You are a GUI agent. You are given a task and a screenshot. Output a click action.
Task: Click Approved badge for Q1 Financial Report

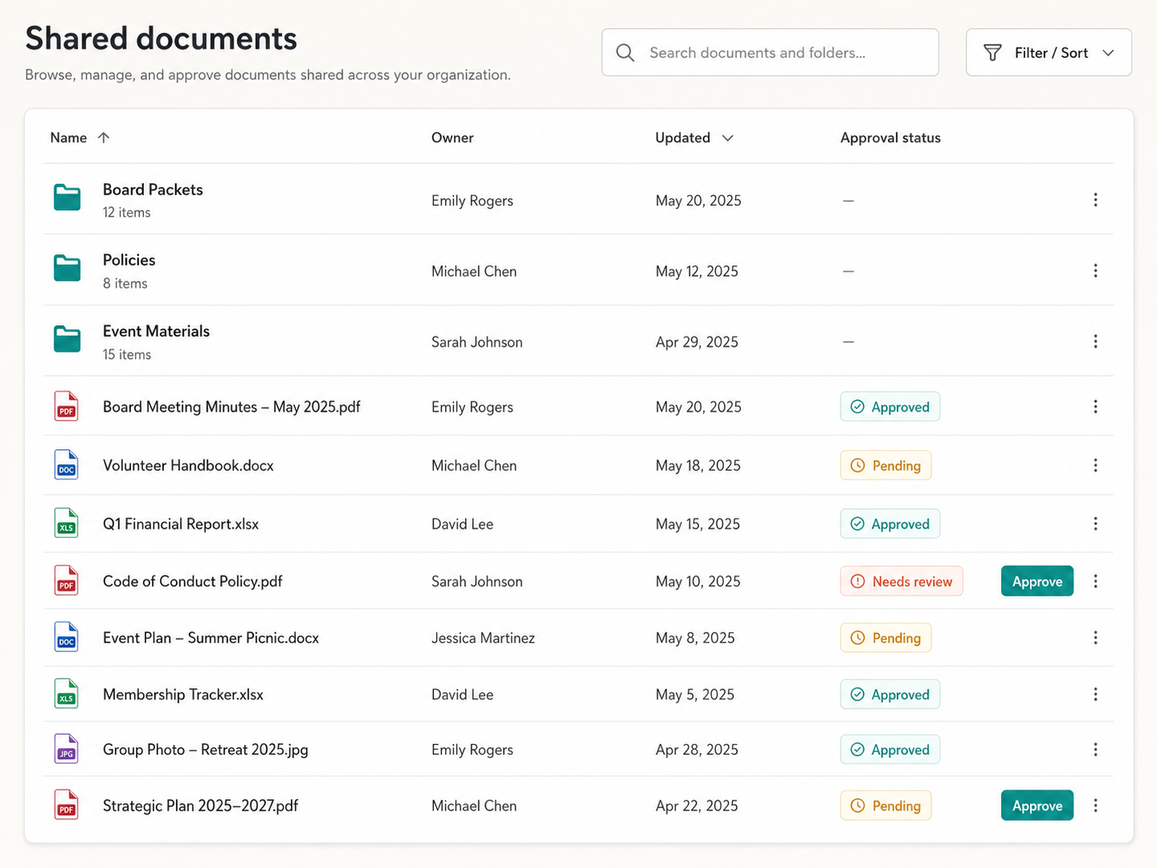coord(890,524)
